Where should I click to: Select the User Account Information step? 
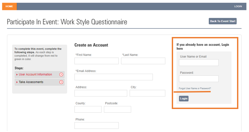(x=40, y=74)
